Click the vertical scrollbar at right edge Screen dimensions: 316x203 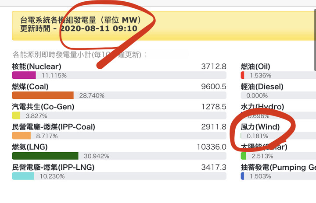point(315,40)
